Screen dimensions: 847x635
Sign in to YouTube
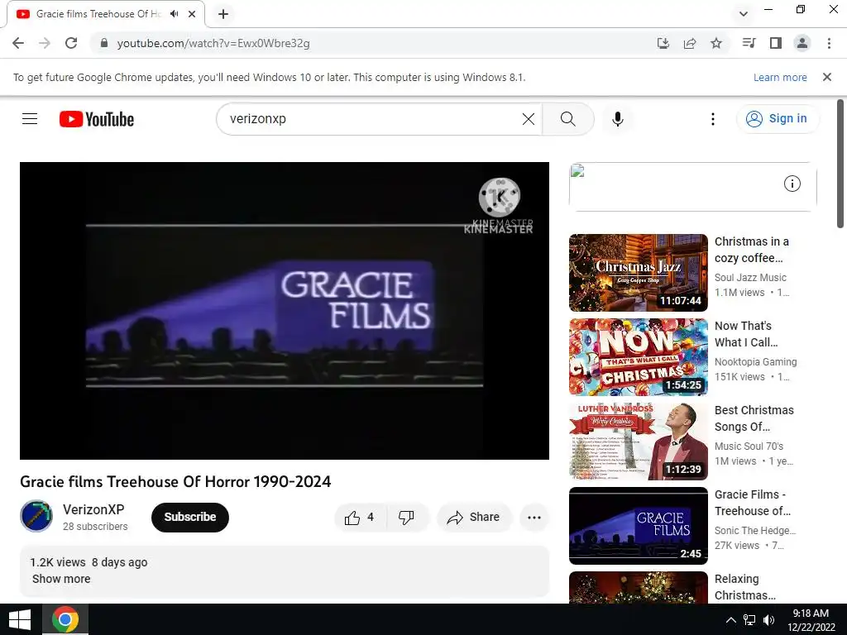tap(778, 119)
